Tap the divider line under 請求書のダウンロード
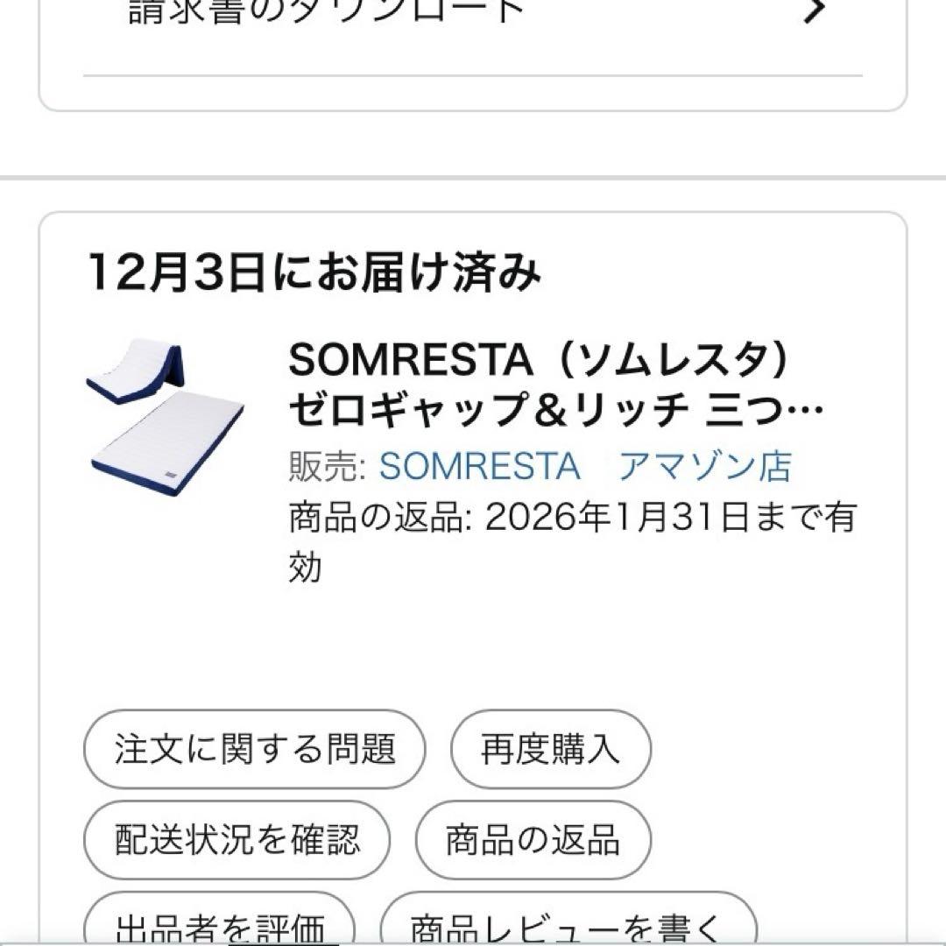946x946 pixels. tap(473, 76)
